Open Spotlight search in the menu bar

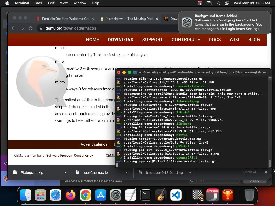218,3
